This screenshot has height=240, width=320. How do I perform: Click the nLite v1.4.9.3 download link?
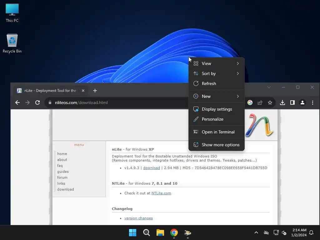pyautogui.click(x=152, y=168)
